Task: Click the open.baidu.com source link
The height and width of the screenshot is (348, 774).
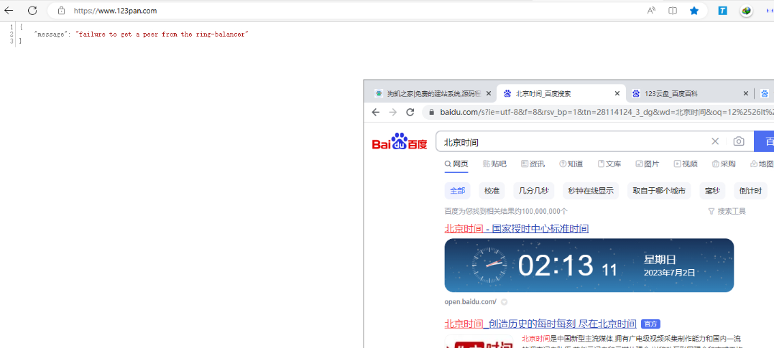Action: click(x=471, y=301)
